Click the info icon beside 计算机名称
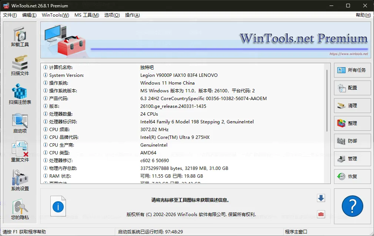The image size is (374, 236). point(45,67)
